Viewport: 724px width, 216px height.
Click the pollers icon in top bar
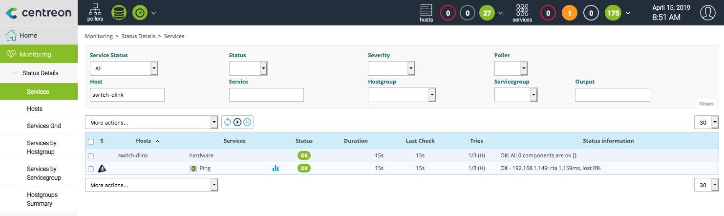tap(95, 12)
